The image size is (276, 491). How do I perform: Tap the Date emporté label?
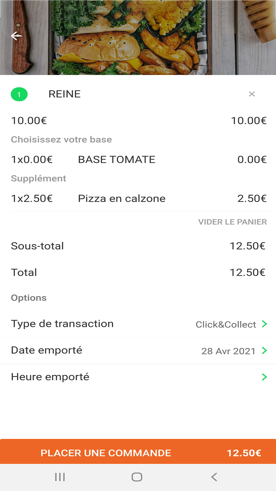coord(47,350)
